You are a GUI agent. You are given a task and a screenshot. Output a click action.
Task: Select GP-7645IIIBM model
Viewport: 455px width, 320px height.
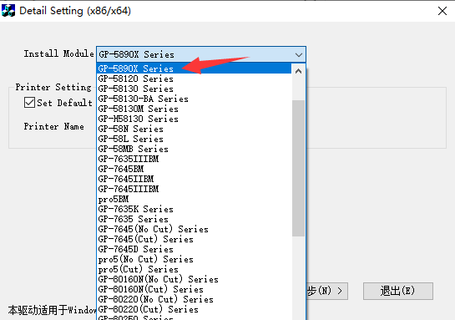195,189
